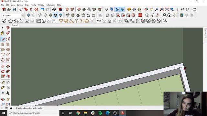The image size is (207, 116).
Task: Open the Tools menu
Action: (x=34, y=5)
